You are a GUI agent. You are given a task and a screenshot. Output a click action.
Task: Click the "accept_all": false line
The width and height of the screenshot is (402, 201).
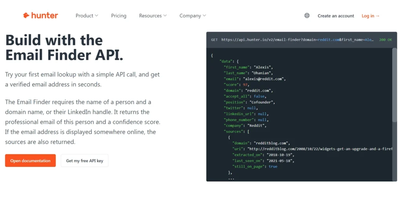pos(245,97)
